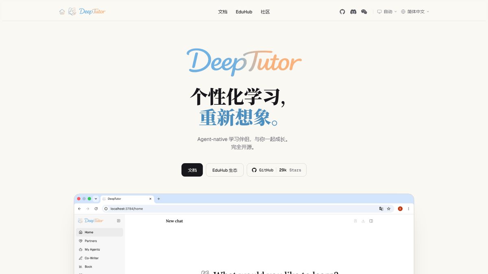Viewport: 488px width, 274px height.
Task: Open a new tab with plus icon
Action: [159, 199]
